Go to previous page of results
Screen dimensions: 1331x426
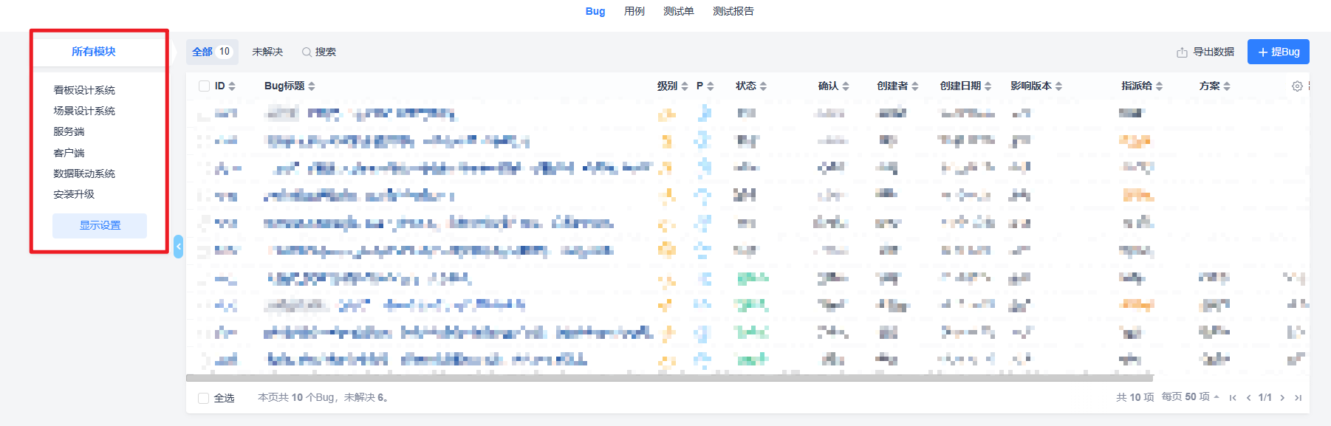click(1248, 398)
